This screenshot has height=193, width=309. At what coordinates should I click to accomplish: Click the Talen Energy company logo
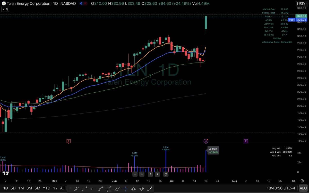point(4,4)
